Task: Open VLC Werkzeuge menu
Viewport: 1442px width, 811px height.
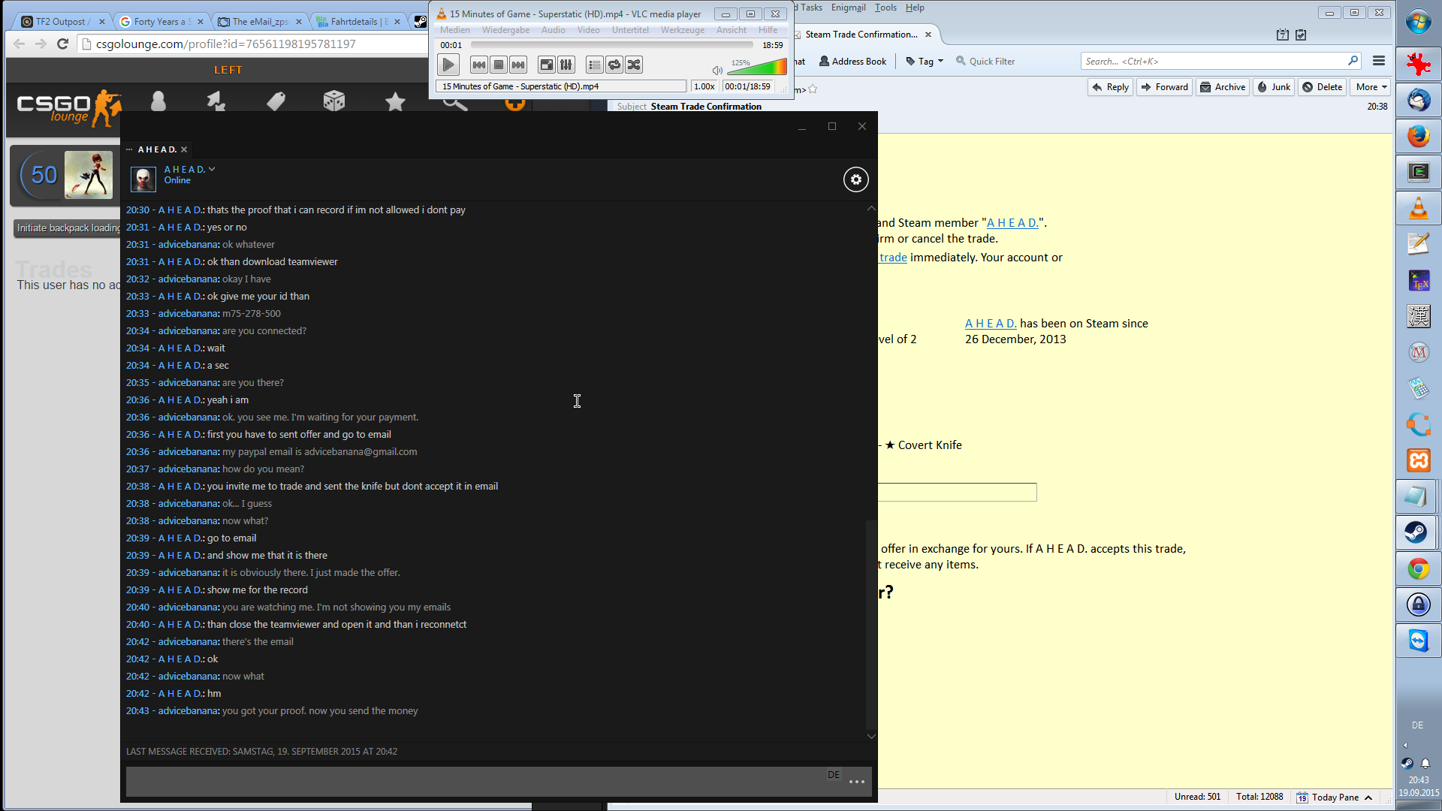Action: (x=682, y=30)
